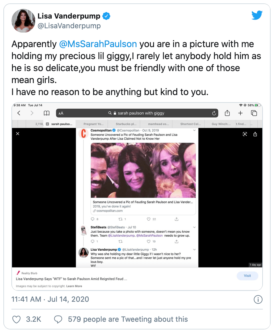Select the "Starbucks pl..." browser tab

(126, 124)
